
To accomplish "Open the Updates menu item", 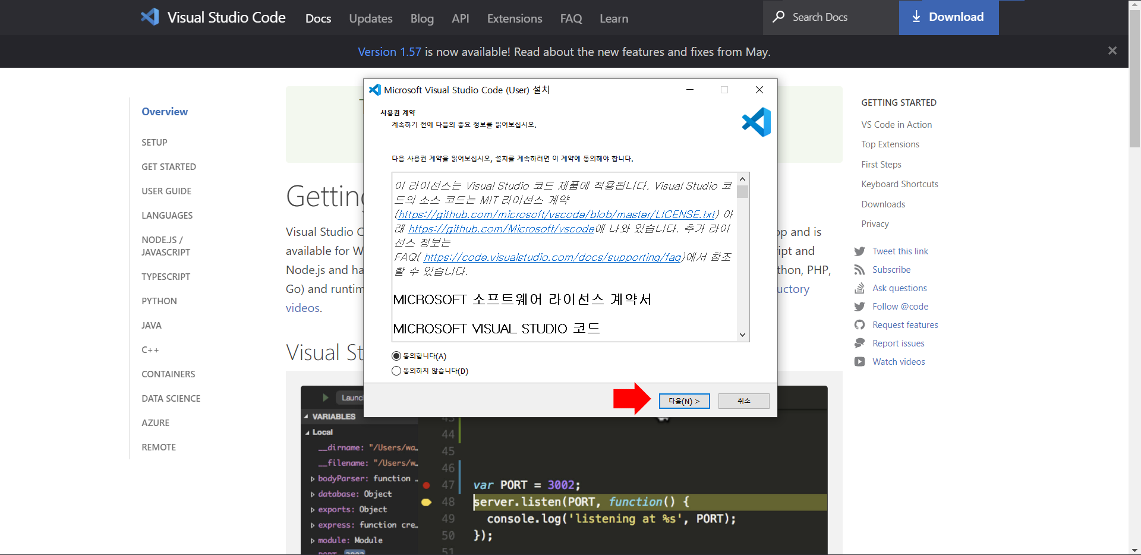I will click(x=371, y=18).
